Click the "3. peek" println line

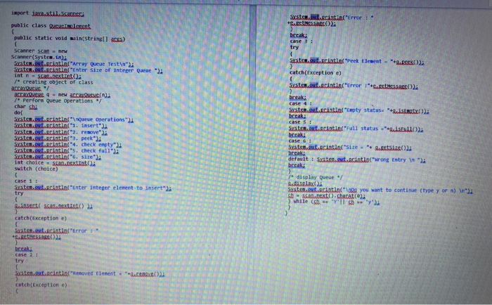[58, 138]
